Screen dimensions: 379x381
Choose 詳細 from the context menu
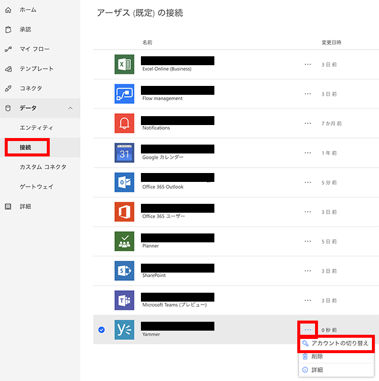336,370
